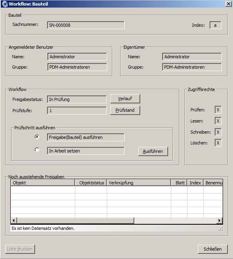The width and height of the screenshot is (233, 259).
Task: Click the scroll-right arrow of the table
Action: (x=219, y=220)
